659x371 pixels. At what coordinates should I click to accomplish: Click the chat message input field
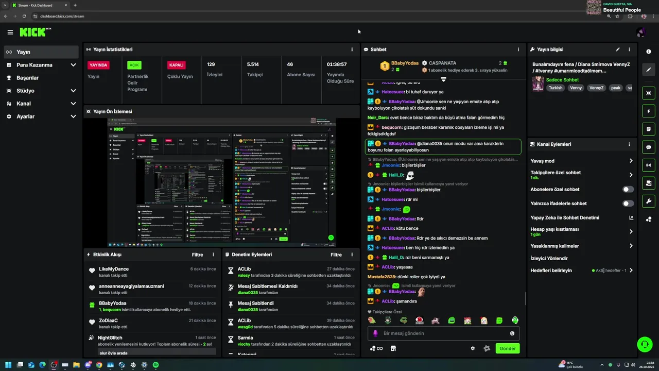(443, 333)
